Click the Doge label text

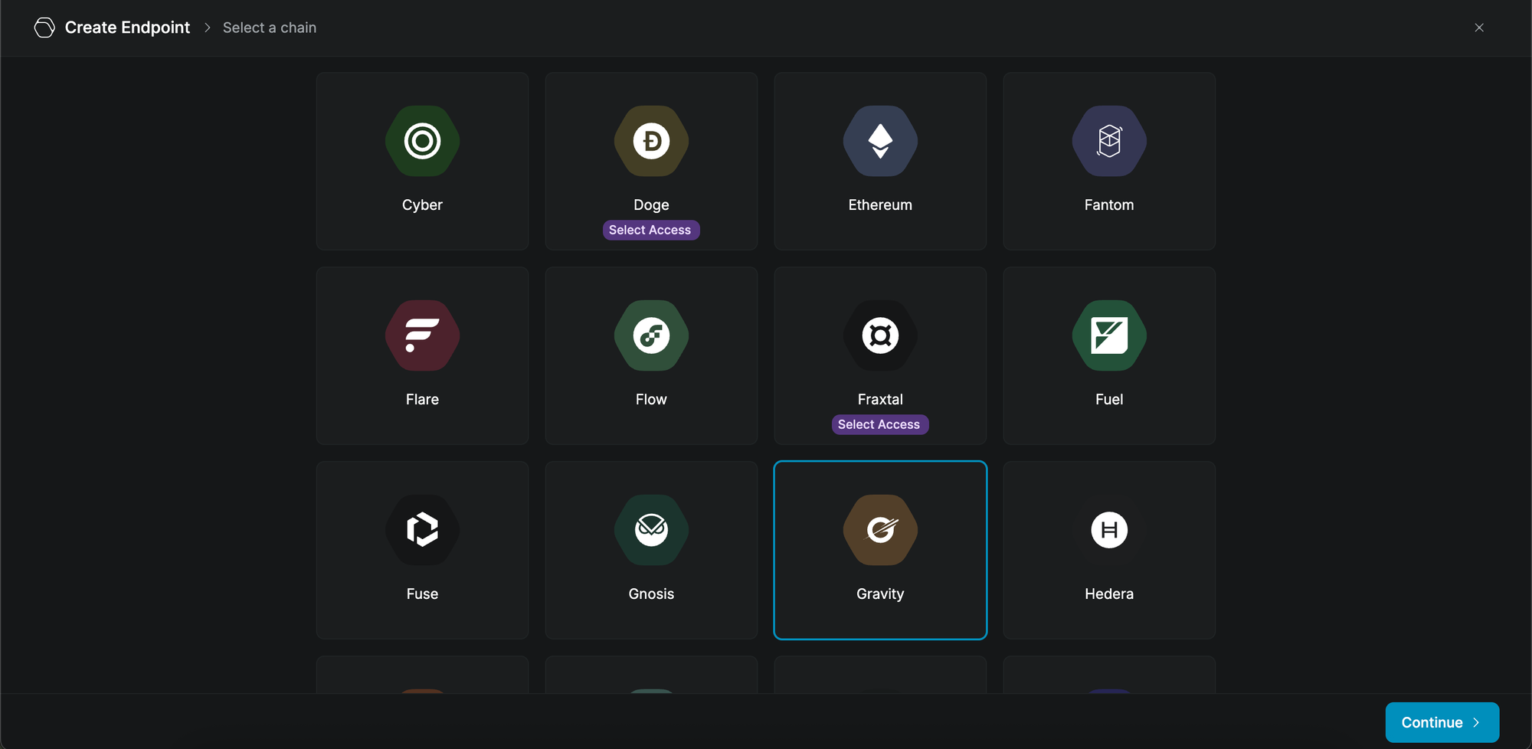[x=651, y=205]
